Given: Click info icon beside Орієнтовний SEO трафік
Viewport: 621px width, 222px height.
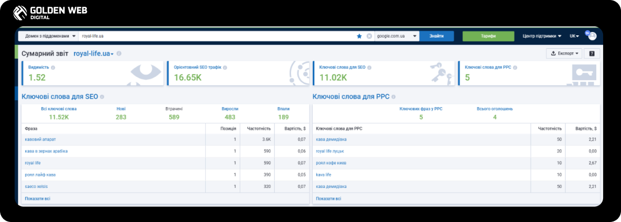Looking at the screenshot, I should pos(225,67).
